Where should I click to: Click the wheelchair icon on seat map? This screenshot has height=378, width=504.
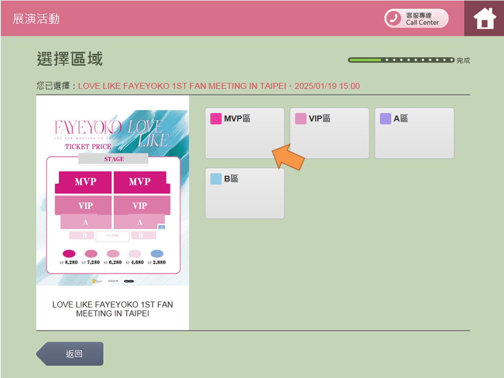point(162,227)
